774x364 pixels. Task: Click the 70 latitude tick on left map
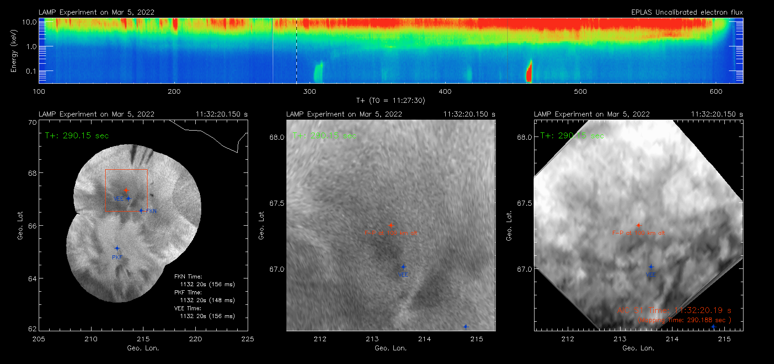[32, 122]
